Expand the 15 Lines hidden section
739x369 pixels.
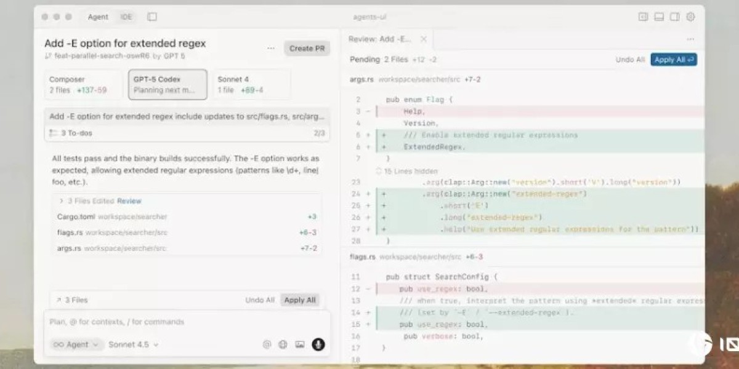click(x=406, y=171)
